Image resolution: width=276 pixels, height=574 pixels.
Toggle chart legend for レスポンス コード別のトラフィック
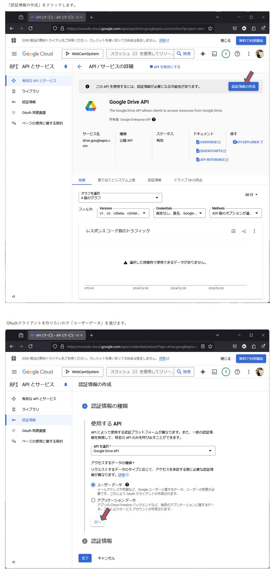233,231
